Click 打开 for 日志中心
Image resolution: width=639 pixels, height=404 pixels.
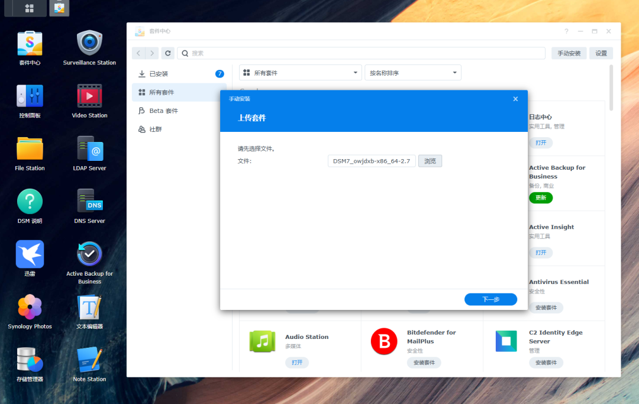click(x=541, y=143)
